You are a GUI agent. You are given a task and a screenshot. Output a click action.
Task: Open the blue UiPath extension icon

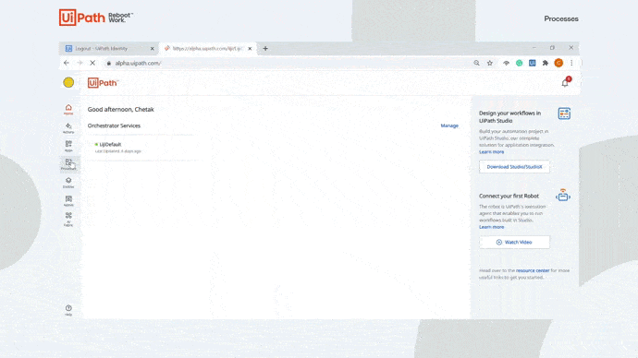click(x=533, y=63)
